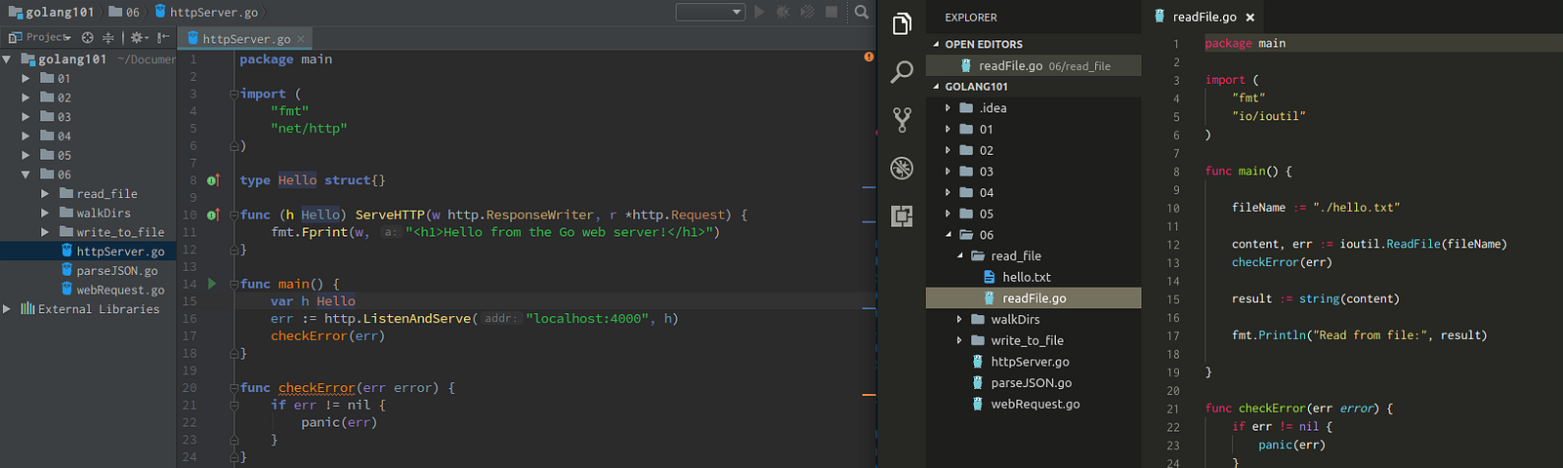Image resolution: width=1563 pixels, height=468 pixels.
Task: Close the readFile.go tab in VS Code
Action: (1249, 18)
